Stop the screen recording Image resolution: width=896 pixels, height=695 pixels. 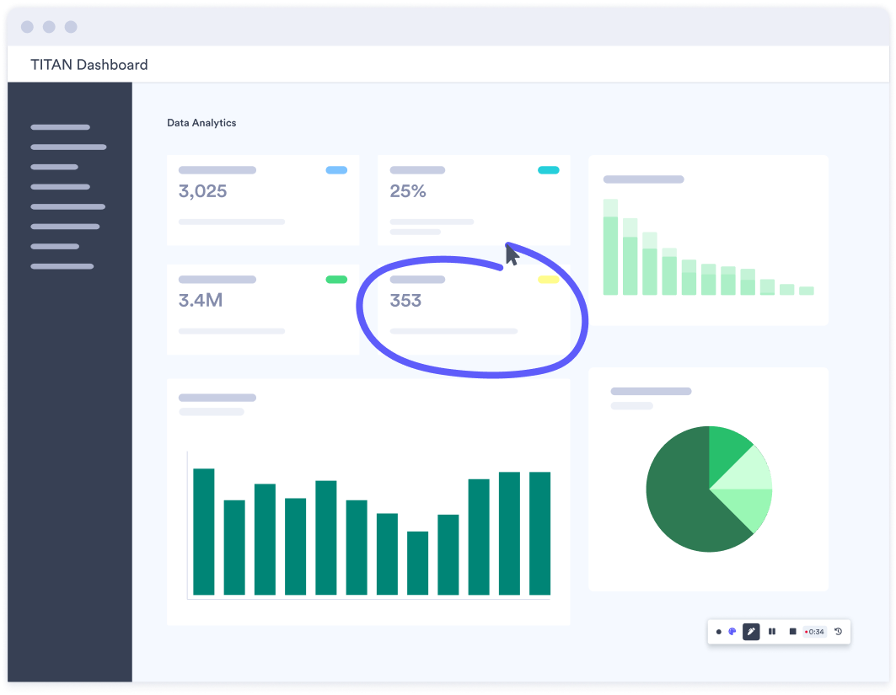792,631
